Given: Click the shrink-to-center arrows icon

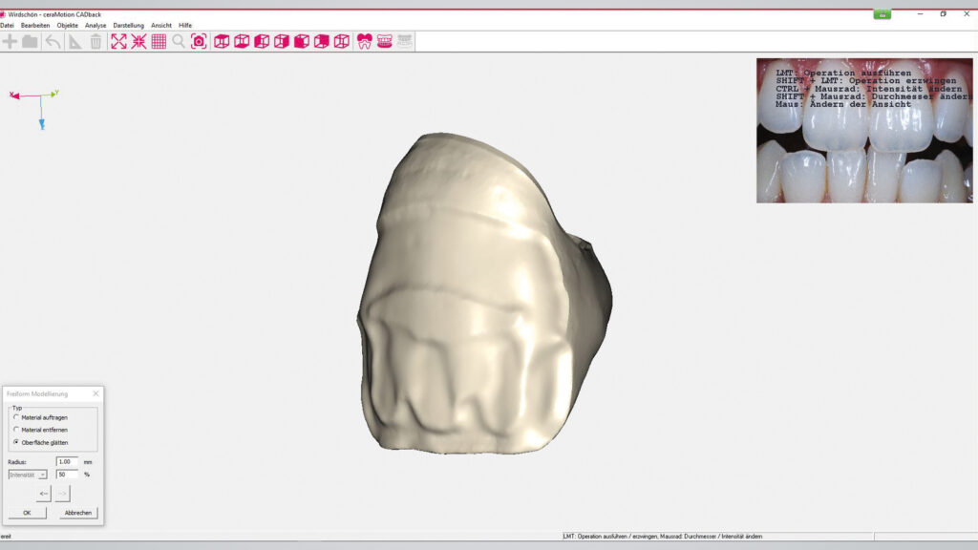Looking at the screenshot, I should point(138,41).
